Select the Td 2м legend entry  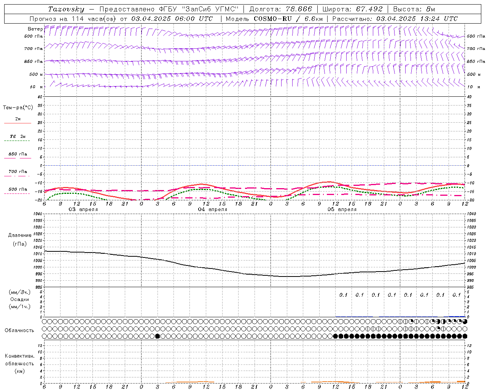[17, 136]
